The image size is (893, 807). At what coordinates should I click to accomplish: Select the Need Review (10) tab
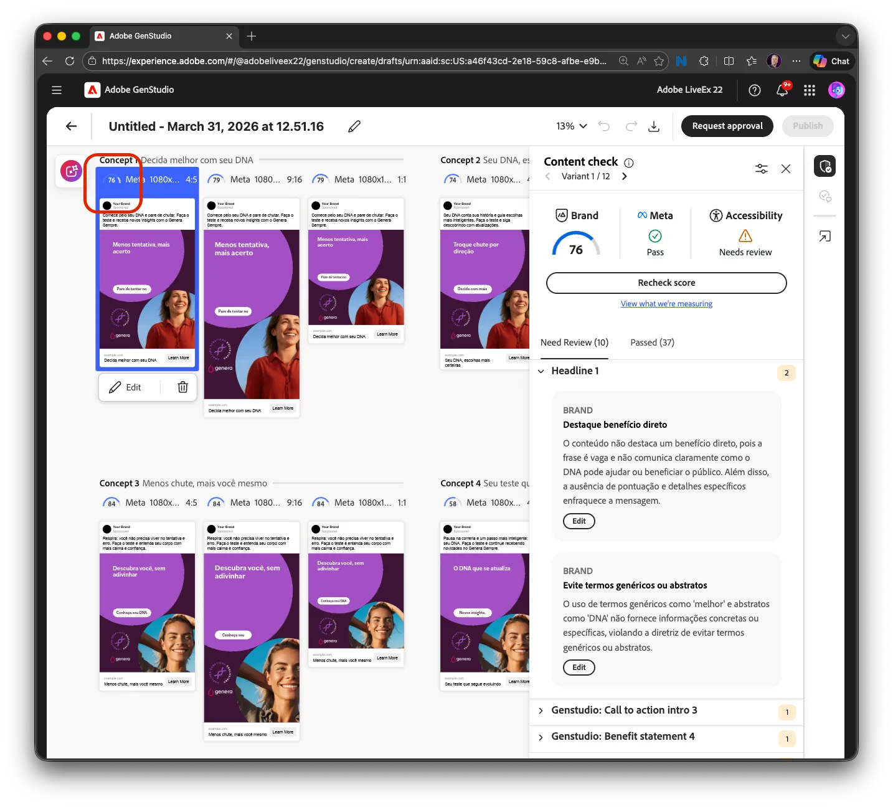point(574,342)
